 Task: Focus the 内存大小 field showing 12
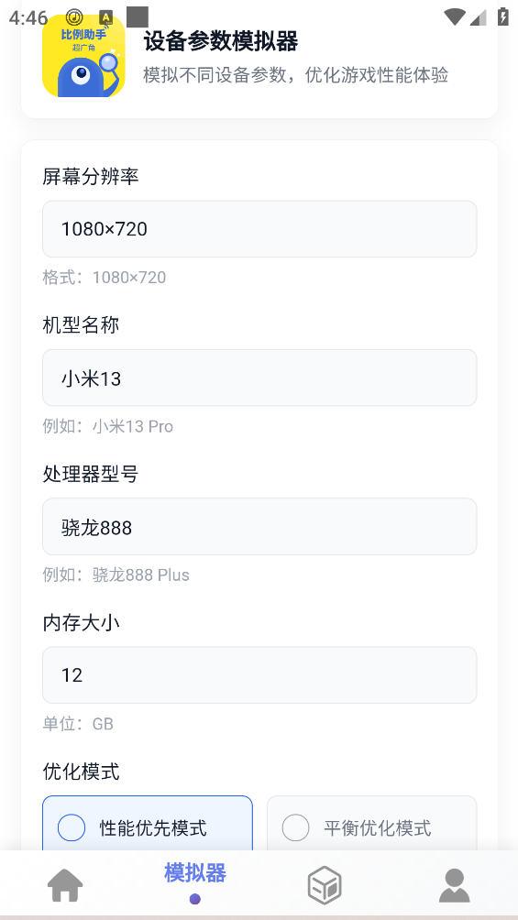tap(259, 674)
